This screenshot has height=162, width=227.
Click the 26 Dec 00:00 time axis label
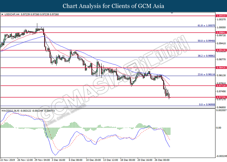tap(162, 160)
